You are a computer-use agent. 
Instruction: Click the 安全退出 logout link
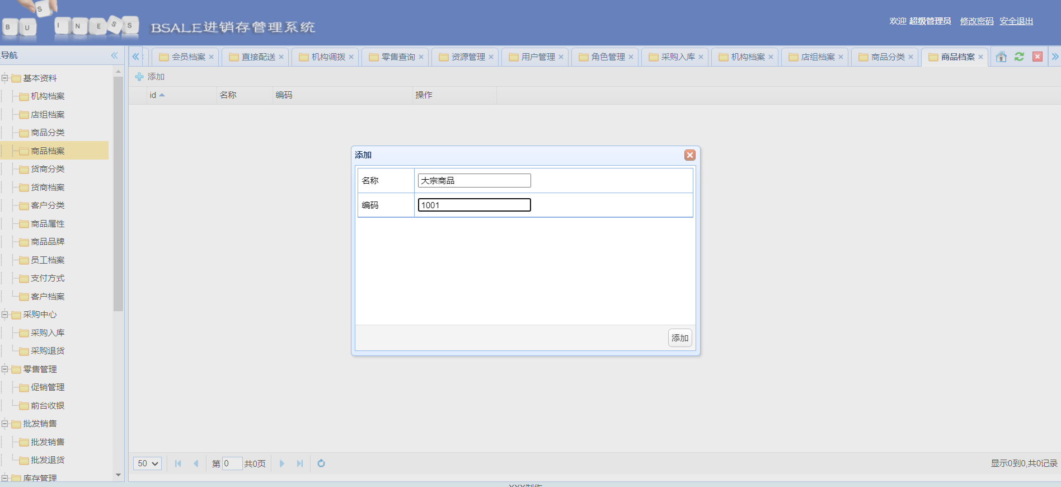(x=1016, y=21)
